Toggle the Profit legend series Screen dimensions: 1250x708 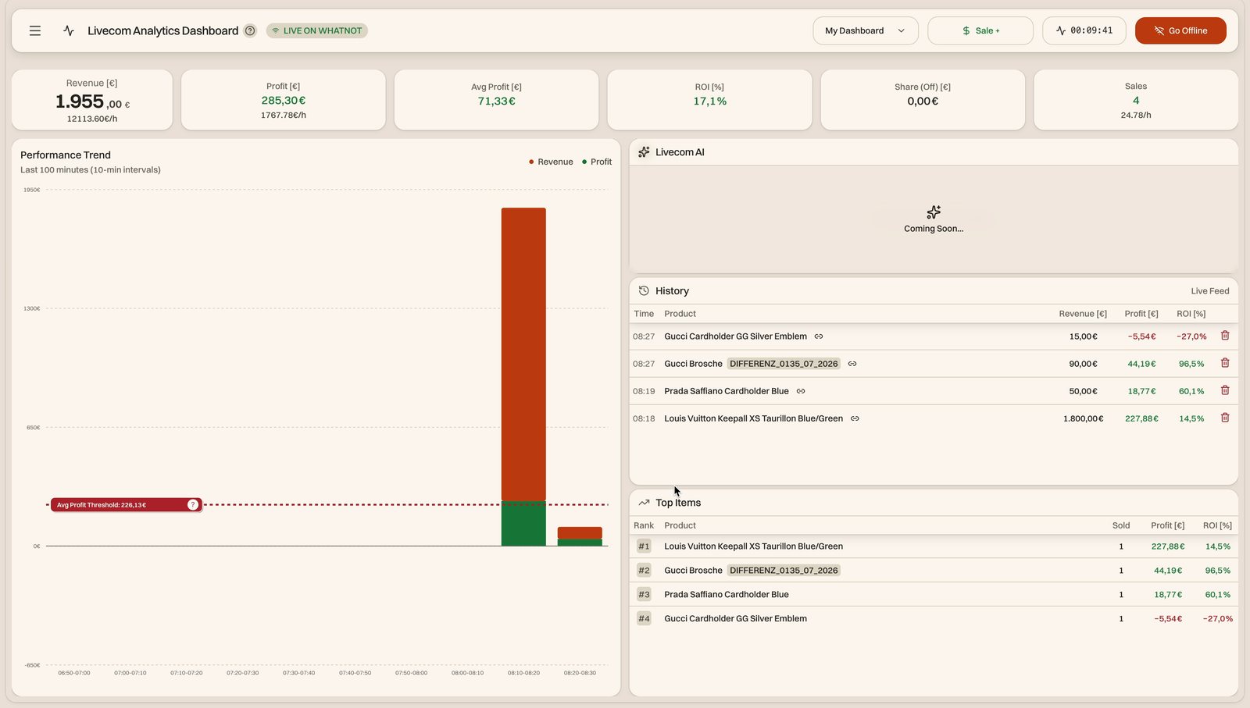[x=597, y=162]
